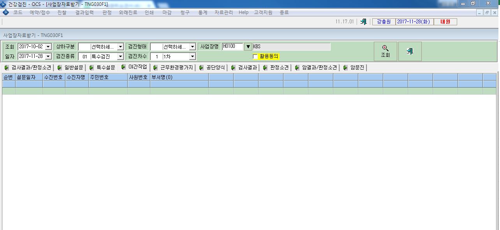The image size is (500, 230).
Task: Click the 수진자명 column header
Action: 77,77
